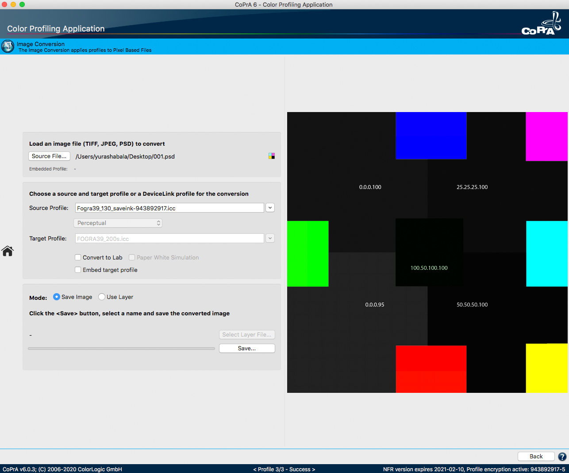Click the Embedded Profile label

[48, 169]
